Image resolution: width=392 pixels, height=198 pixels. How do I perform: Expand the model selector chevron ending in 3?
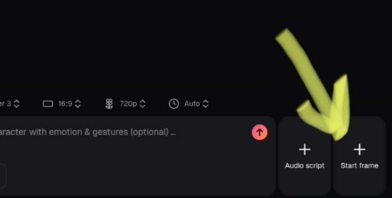[x=16, y=104]
